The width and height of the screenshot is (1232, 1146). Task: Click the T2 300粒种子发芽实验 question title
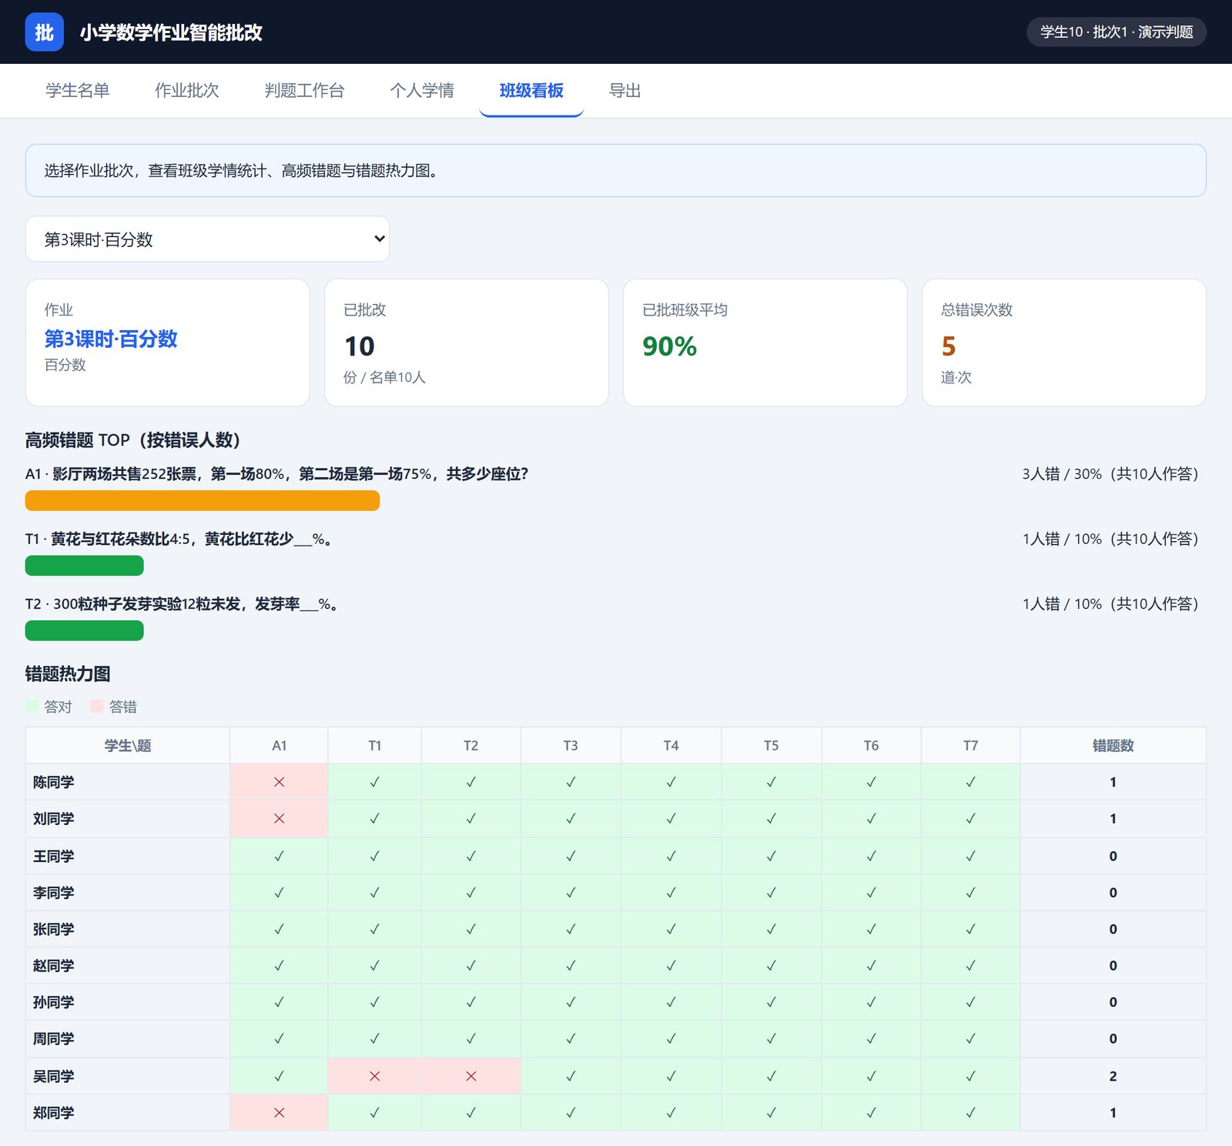(x=182, y=603)
